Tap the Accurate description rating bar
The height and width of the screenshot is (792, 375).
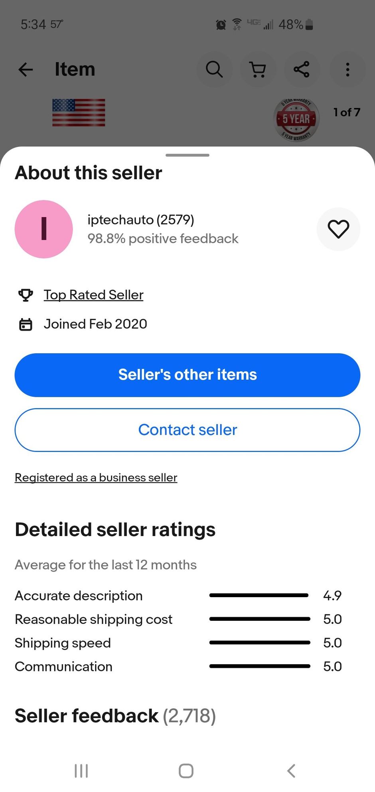pos(259,595)
